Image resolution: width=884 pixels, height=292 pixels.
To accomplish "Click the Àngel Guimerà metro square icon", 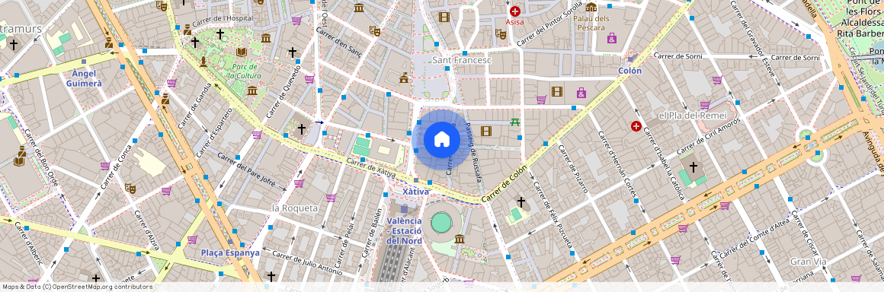I will coord(83,62).
